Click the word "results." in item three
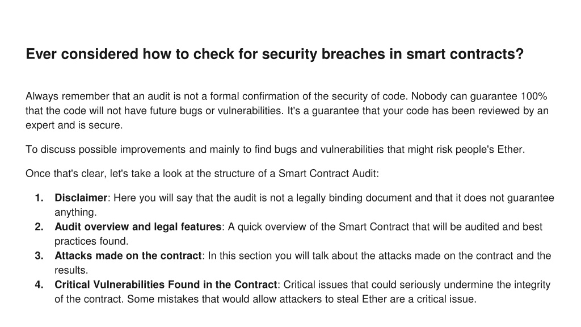This screenshot has height=327, width=581. [71, 270]
